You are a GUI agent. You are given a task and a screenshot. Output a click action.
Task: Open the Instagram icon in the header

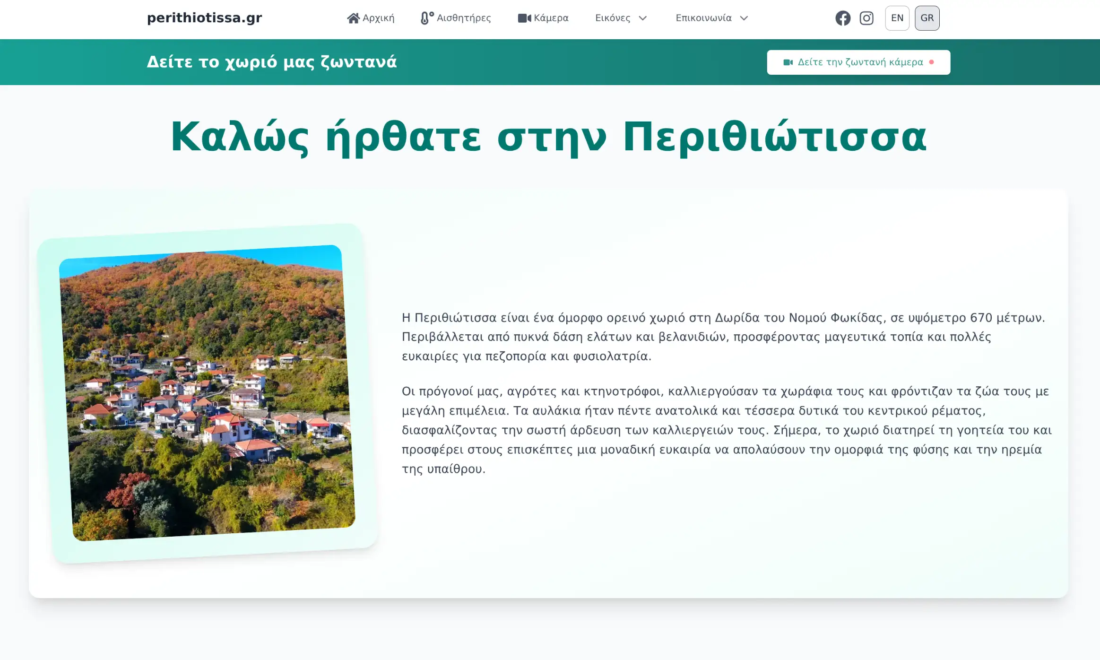[x=867, y=18]
